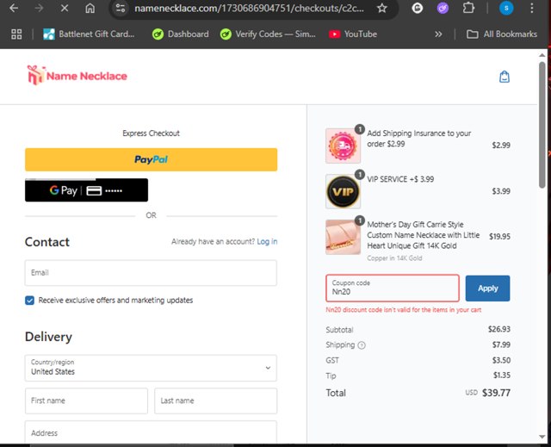
Task: Focus the Coupon code field
Action: coord(393,289)
